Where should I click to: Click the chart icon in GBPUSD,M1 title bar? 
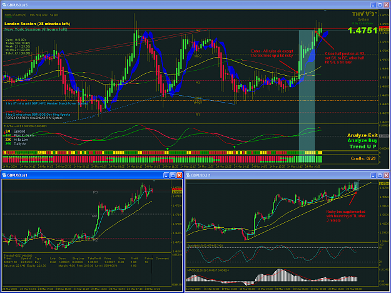tap(4, 175)
